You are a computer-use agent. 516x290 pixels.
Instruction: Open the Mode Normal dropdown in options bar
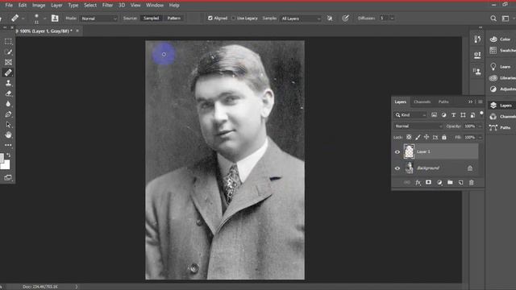point(98,19)
